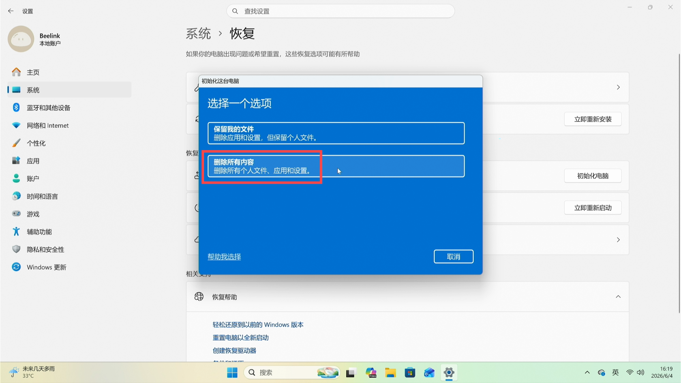Open Time and language (时间和语言)

point(69,197)
